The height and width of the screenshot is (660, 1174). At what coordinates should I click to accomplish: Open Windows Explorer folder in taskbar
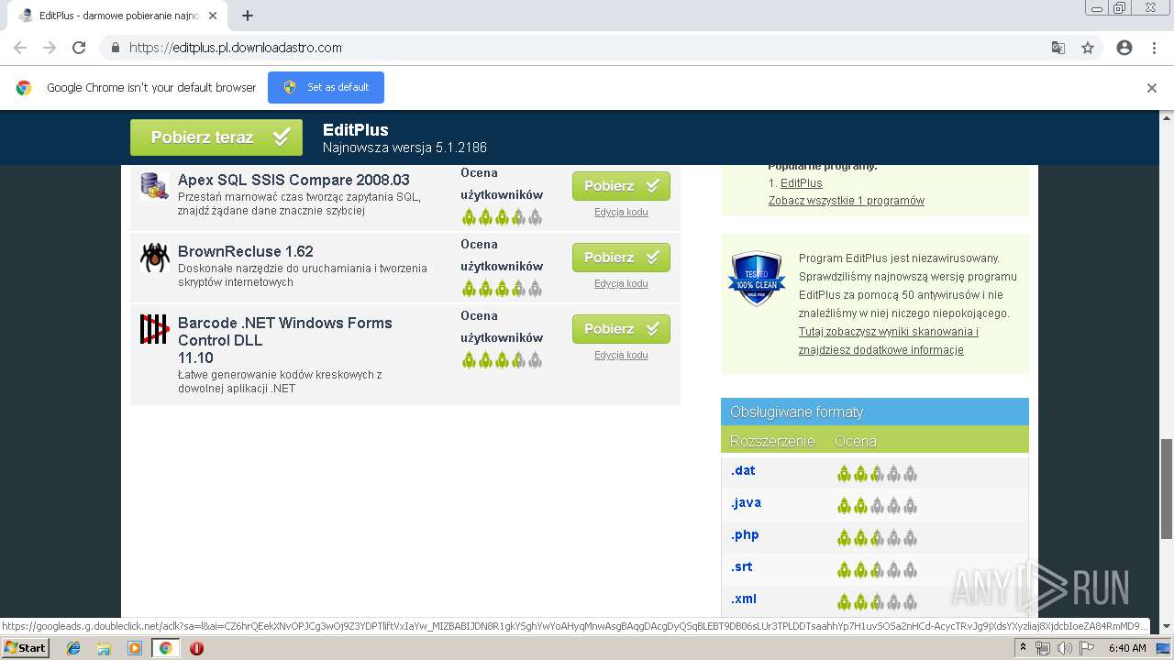click(104, 648)
